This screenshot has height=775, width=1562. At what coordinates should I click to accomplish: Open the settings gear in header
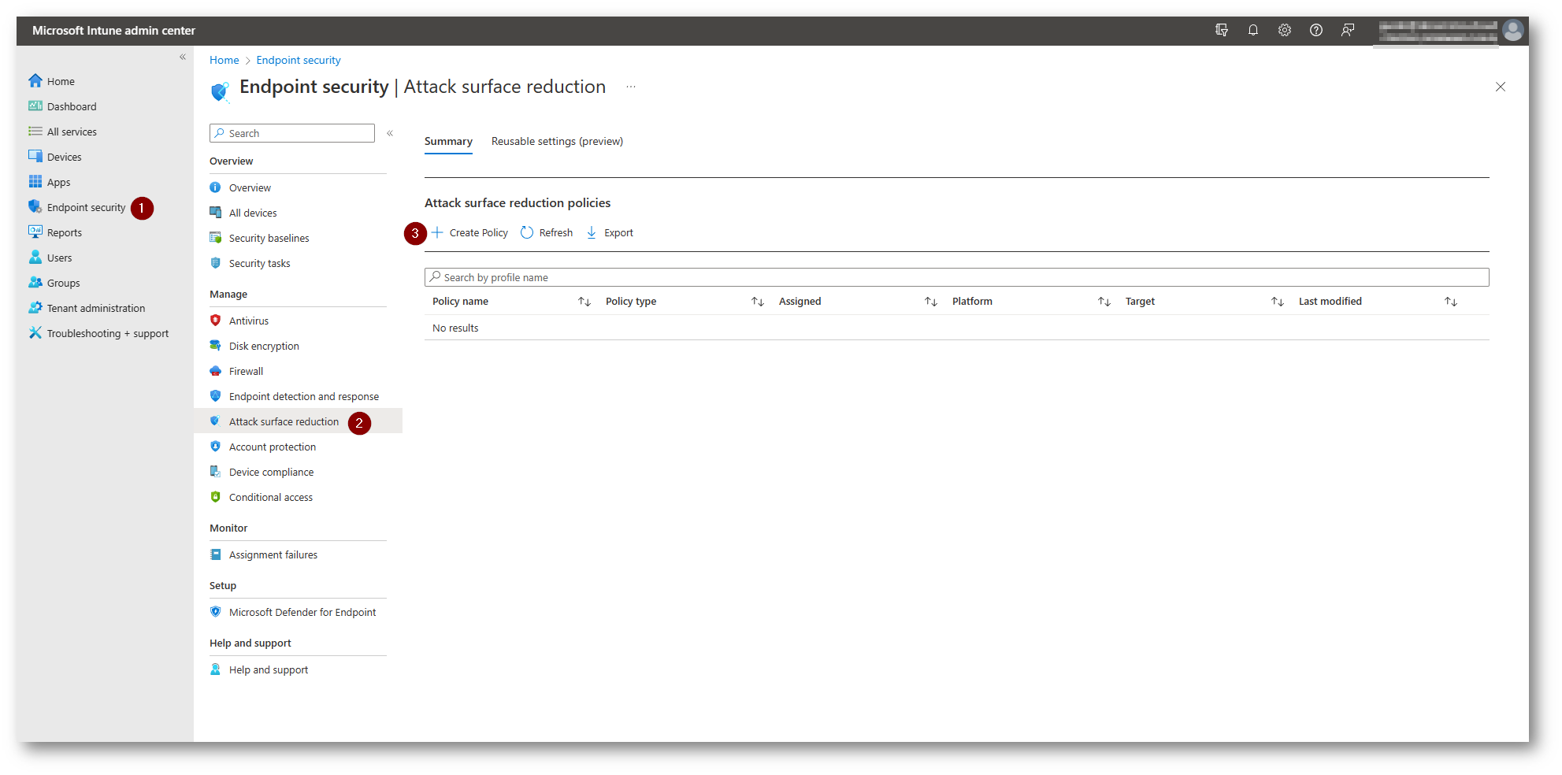(x=1284, y=30)
